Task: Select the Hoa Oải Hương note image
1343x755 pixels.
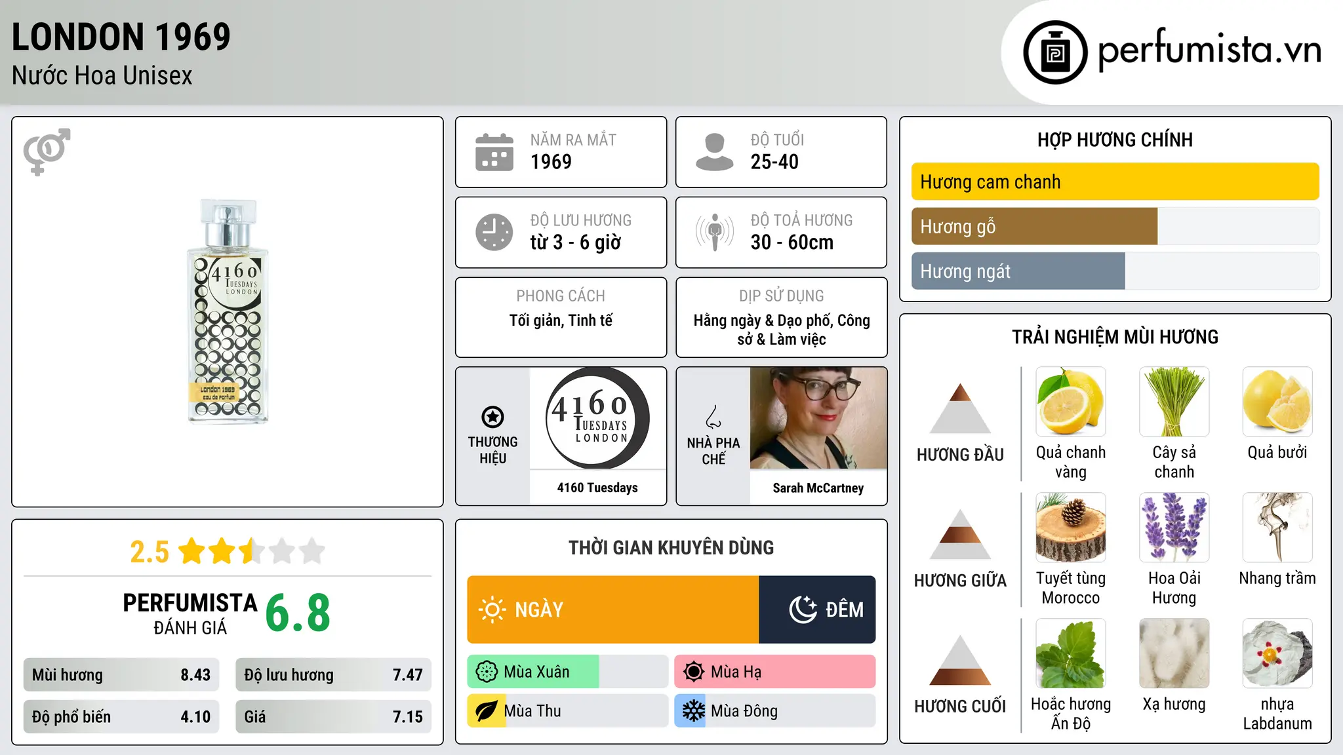Action: click(1174, 527)
